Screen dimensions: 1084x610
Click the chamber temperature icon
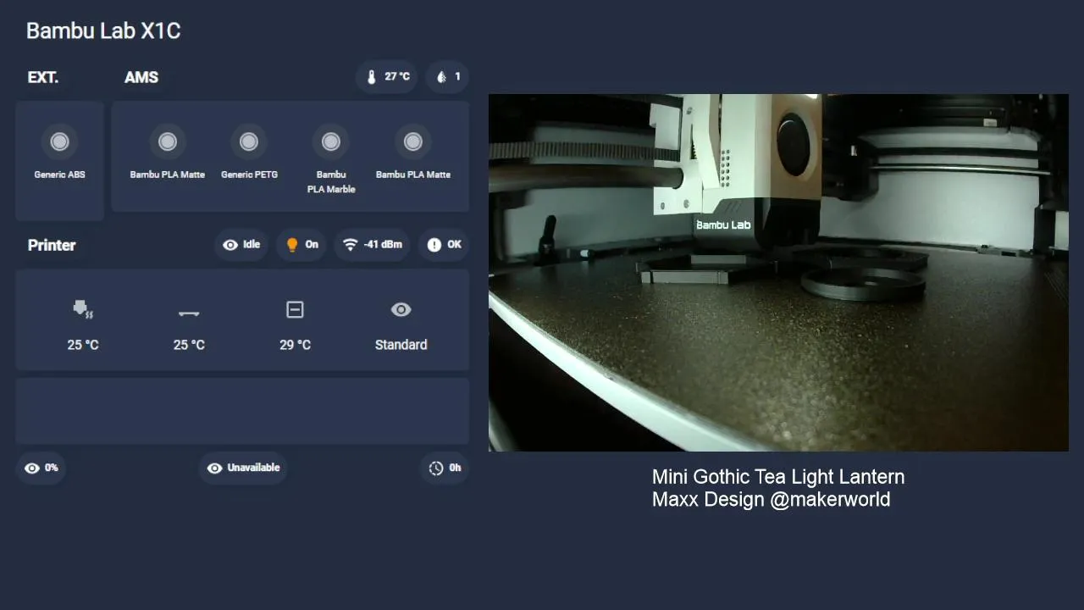pyautogui.click(x=295, y=310)
